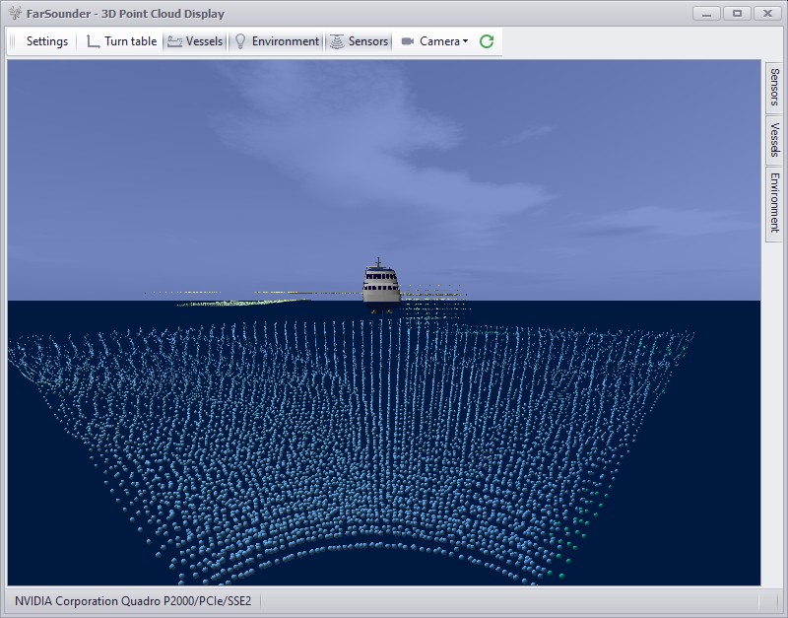This screenshot has height=618, width=788.
Task: Click the Sensors sonar icon in toolbar
Action: (x=337, y=41)
